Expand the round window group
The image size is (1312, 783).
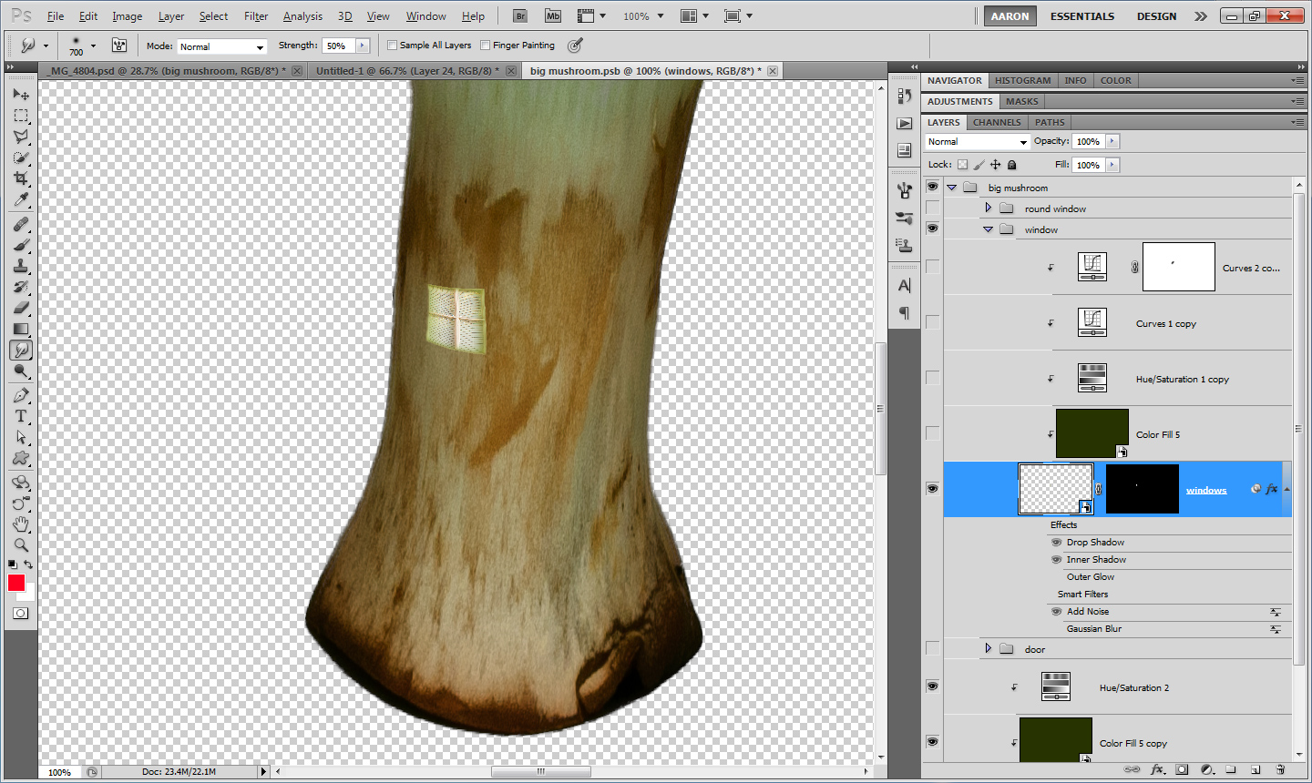pyautogui.click(x=988, y=208)
